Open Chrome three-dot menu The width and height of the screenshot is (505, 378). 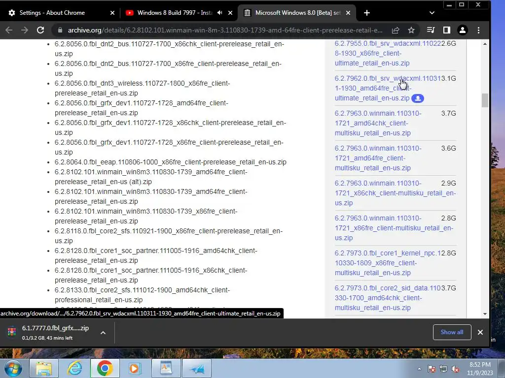click(x=478, y=30)
